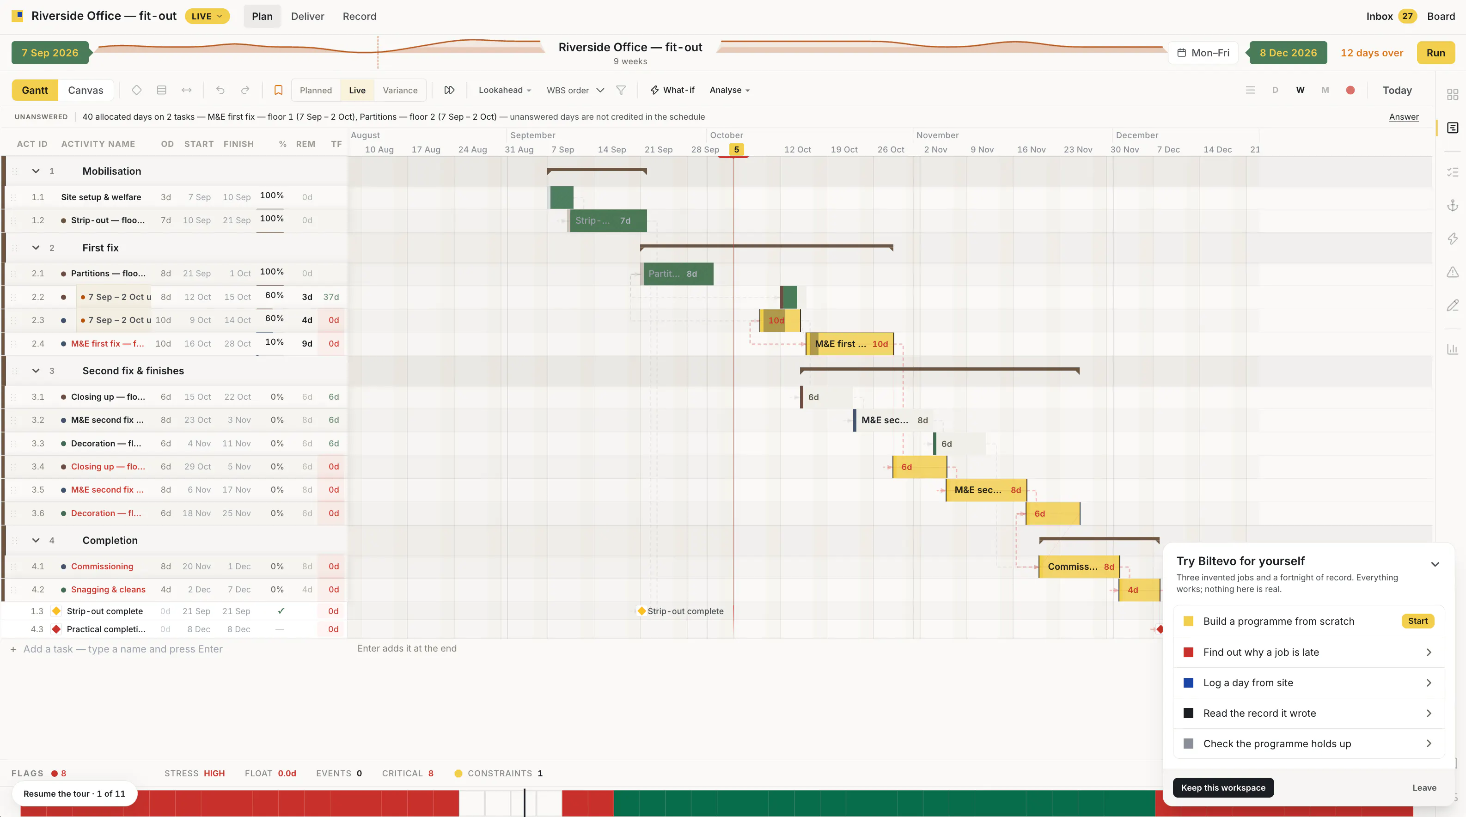Screen dimensions: 1466x817
Task: Click the lightning bolt sidebar icon
Action: point(1453,238)
